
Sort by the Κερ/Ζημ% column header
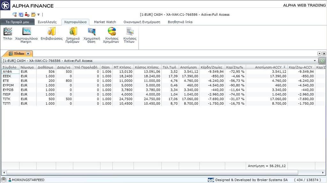coord(235,67)
